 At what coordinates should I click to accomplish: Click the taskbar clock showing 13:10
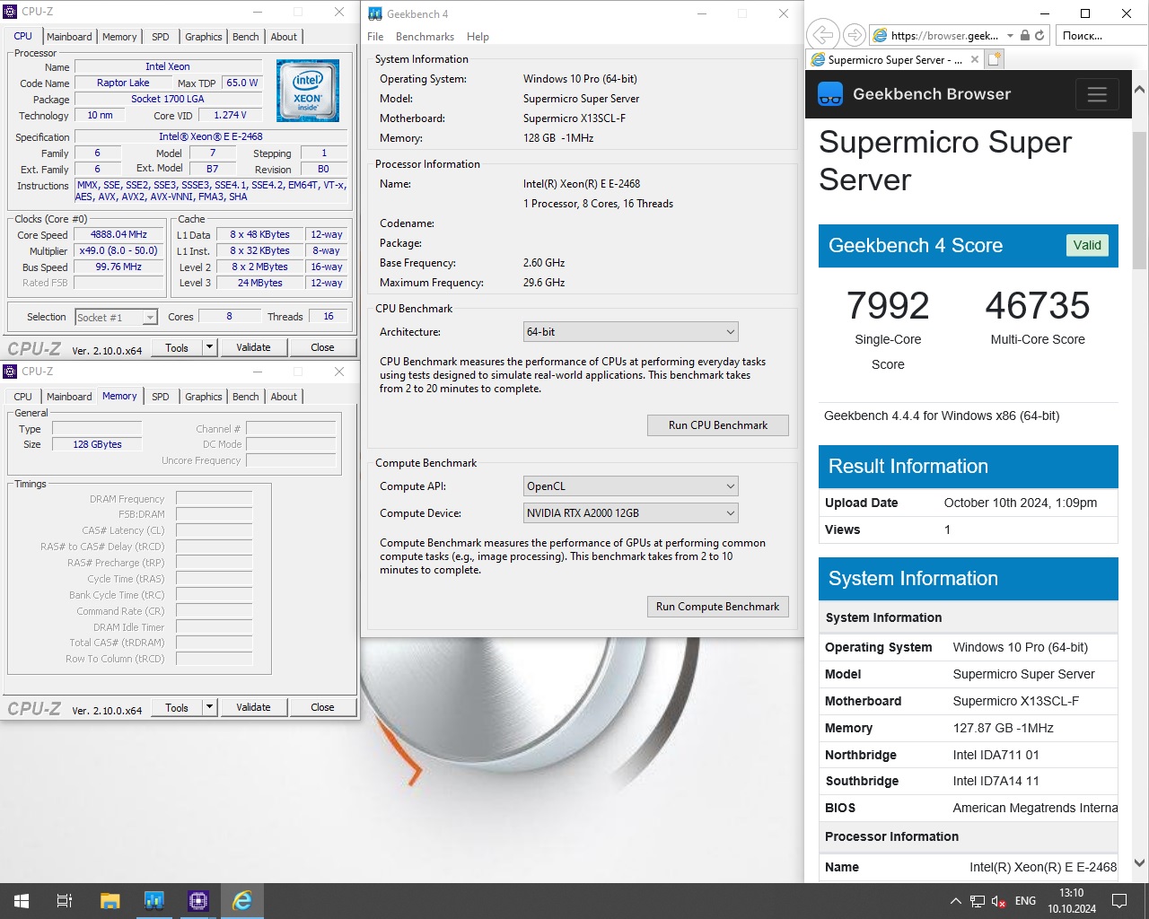pos(1071,901)
